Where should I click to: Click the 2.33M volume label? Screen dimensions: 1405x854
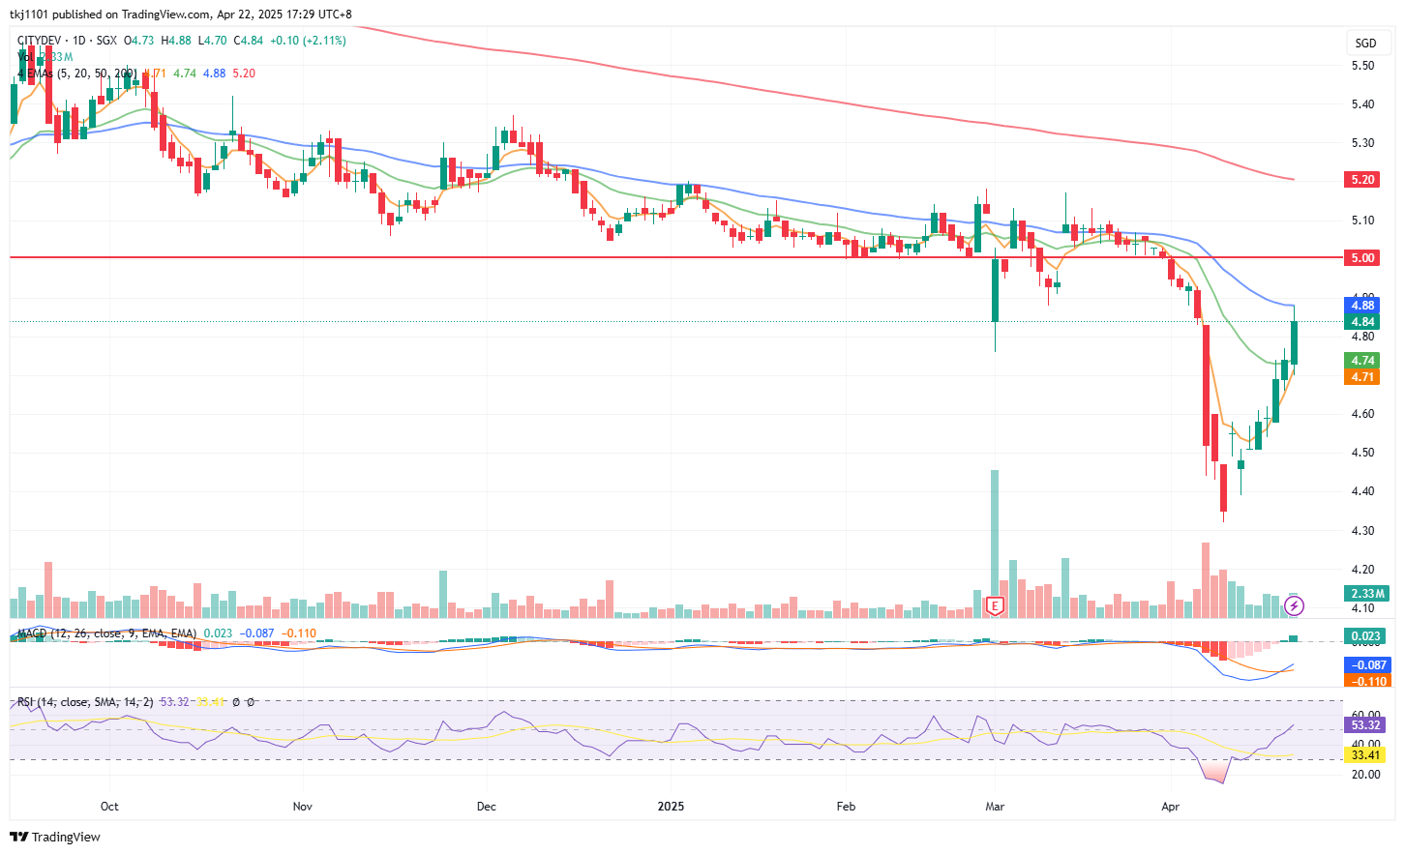coord(1366,594)
